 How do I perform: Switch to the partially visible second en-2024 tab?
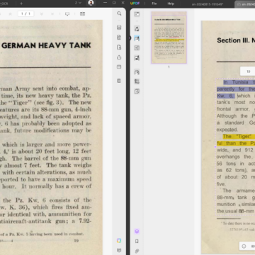245,4
